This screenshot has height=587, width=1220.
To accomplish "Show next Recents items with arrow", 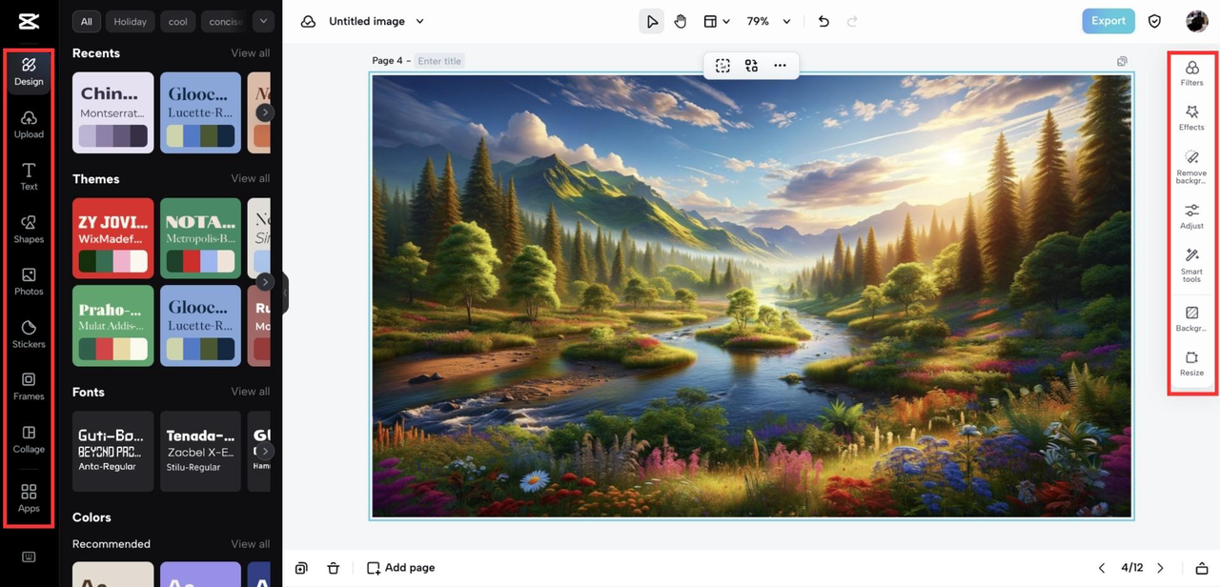I will tap(265, 112).
